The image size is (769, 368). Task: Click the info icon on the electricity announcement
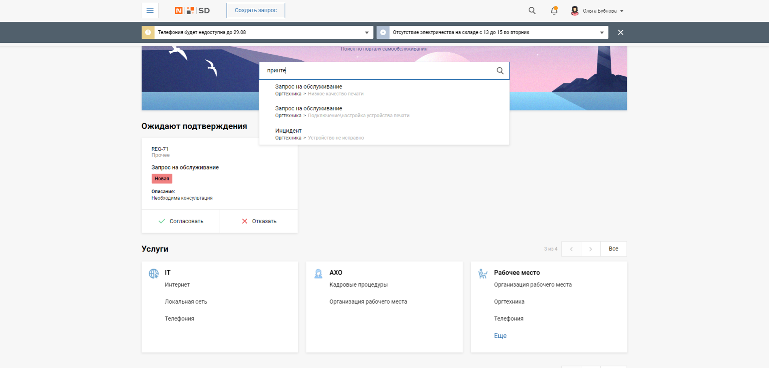click(383, 32)
